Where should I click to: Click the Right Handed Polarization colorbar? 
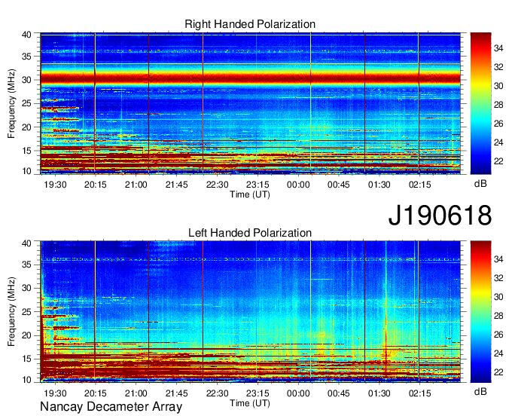pyautogui.click(x=480, y=103)
